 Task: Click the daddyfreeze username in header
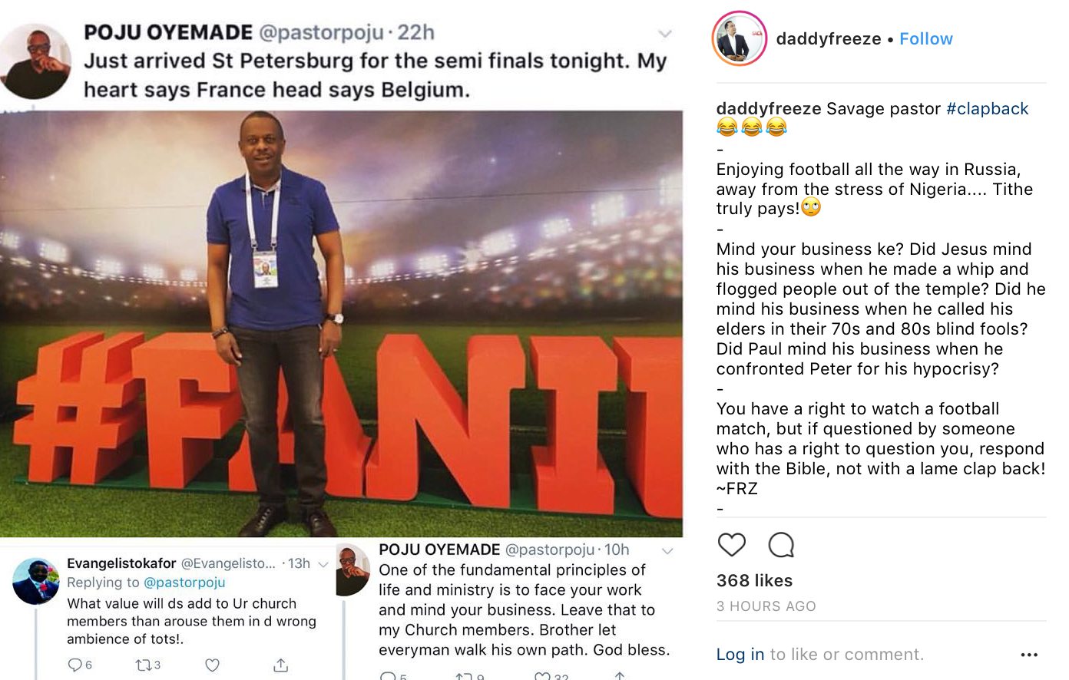click(x=828, y=39)
